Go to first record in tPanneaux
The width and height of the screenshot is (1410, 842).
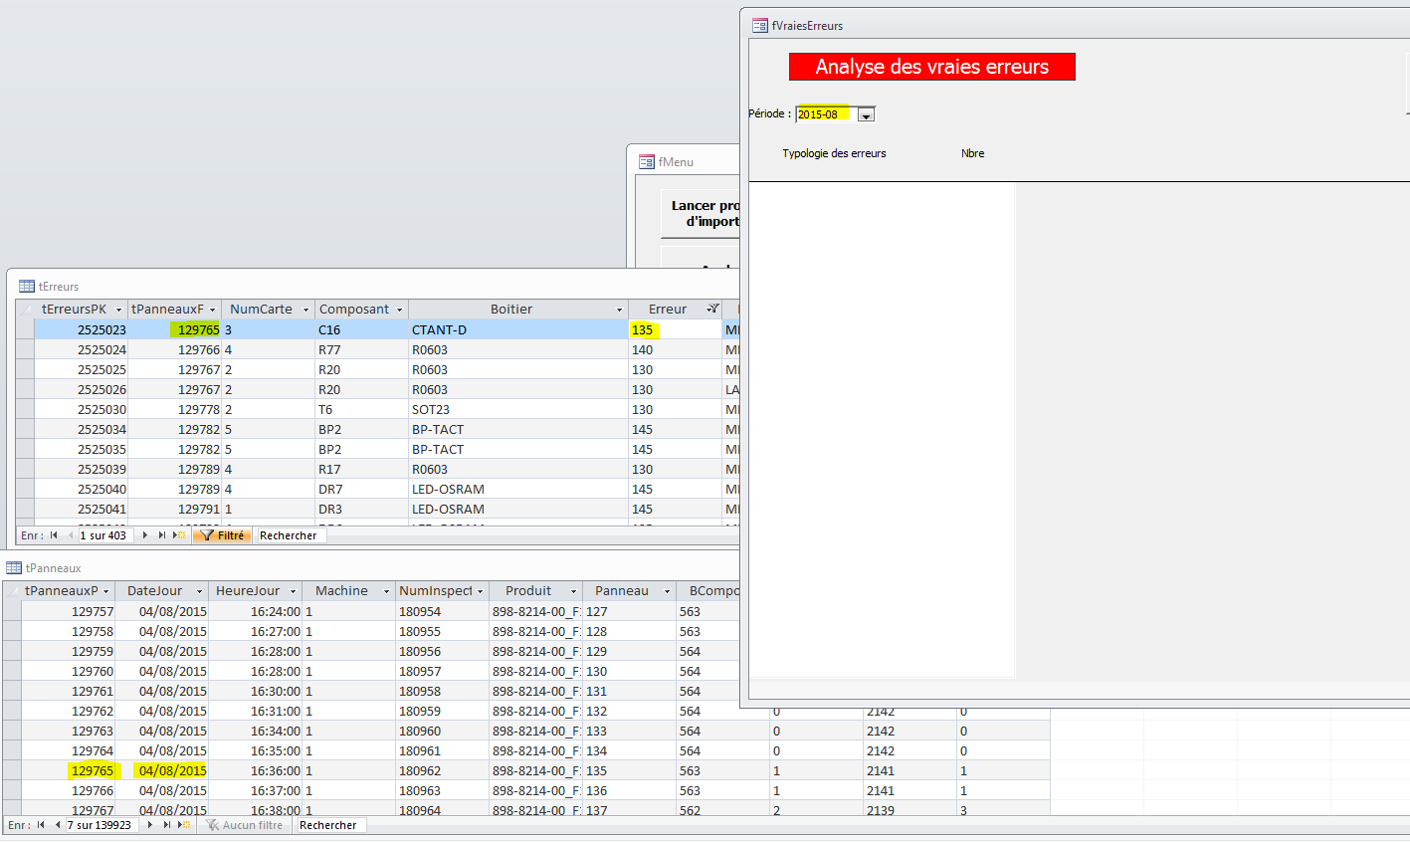pyautogui.click(x=41, y=825)
